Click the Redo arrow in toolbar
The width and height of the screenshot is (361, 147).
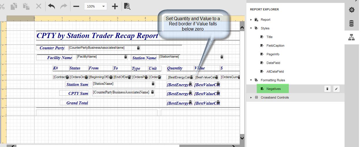[64, 6]
